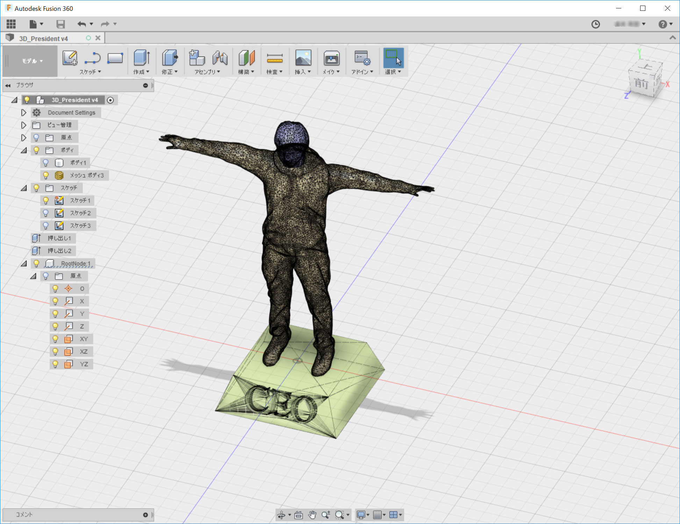Collapse the RootNode:1 component

tap(24, 264)
